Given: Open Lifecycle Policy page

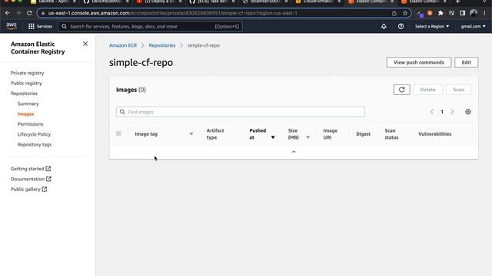Looking at the screenshot, I should pyautogui.click(x=34, y=134).
